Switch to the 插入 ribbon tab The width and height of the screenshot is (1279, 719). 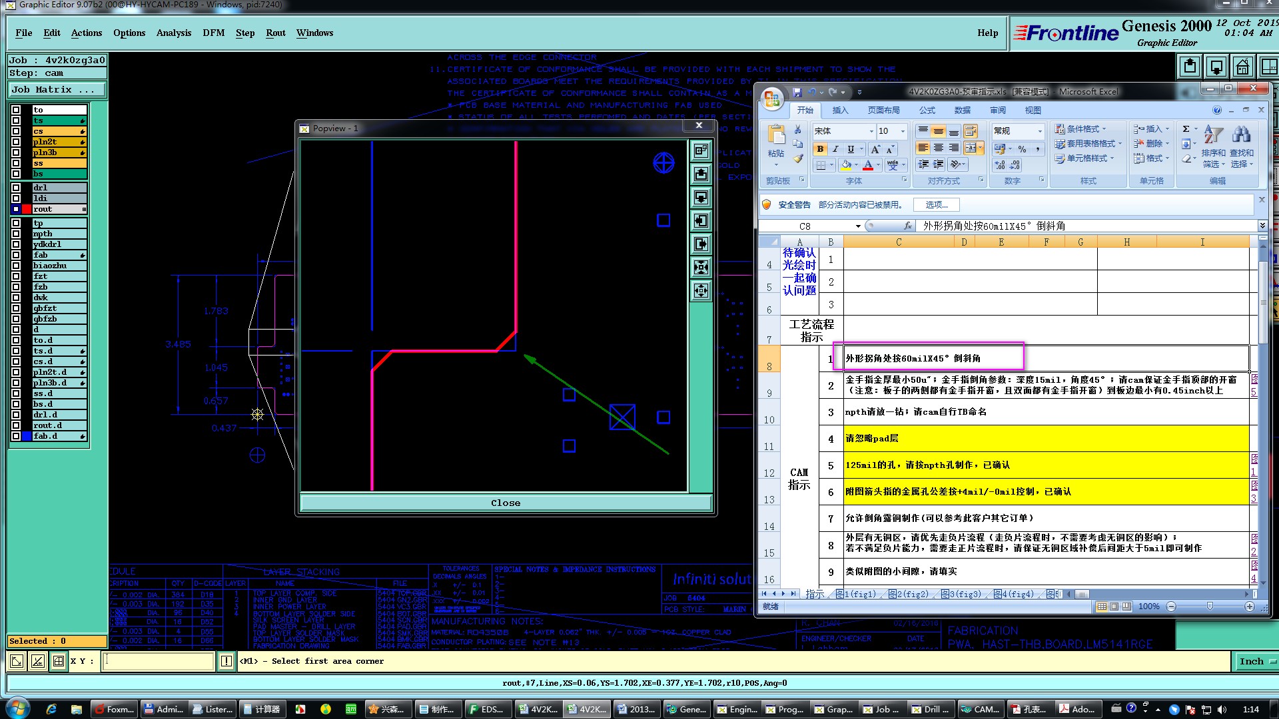point(840,111)
